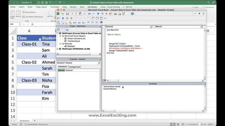This screenshot has width=225, height=126.
Task: Click the Complete Word A+ icon in Edit toolbar
Action: click(x=74, y=23)
